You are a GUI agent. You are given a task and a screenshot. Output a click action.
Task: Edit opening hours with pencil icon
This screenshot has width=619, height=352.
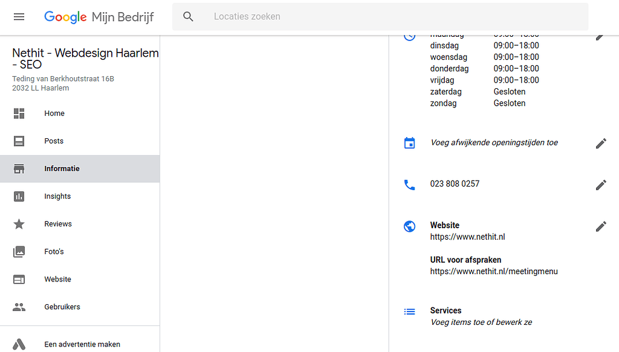click(600, 37)
